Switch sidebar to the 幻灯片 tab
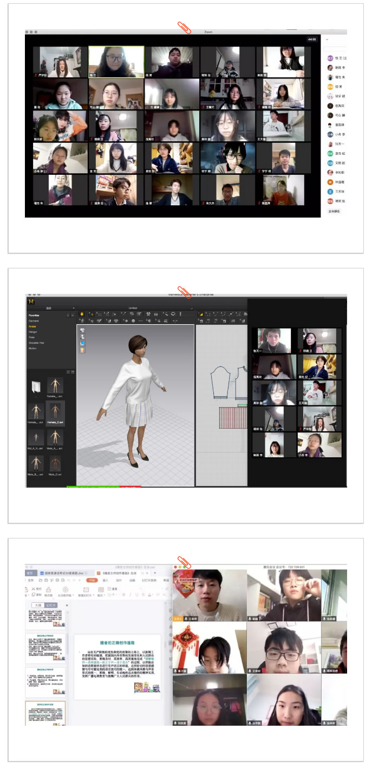This screenshot has height=775, width=372. (51, 605)
